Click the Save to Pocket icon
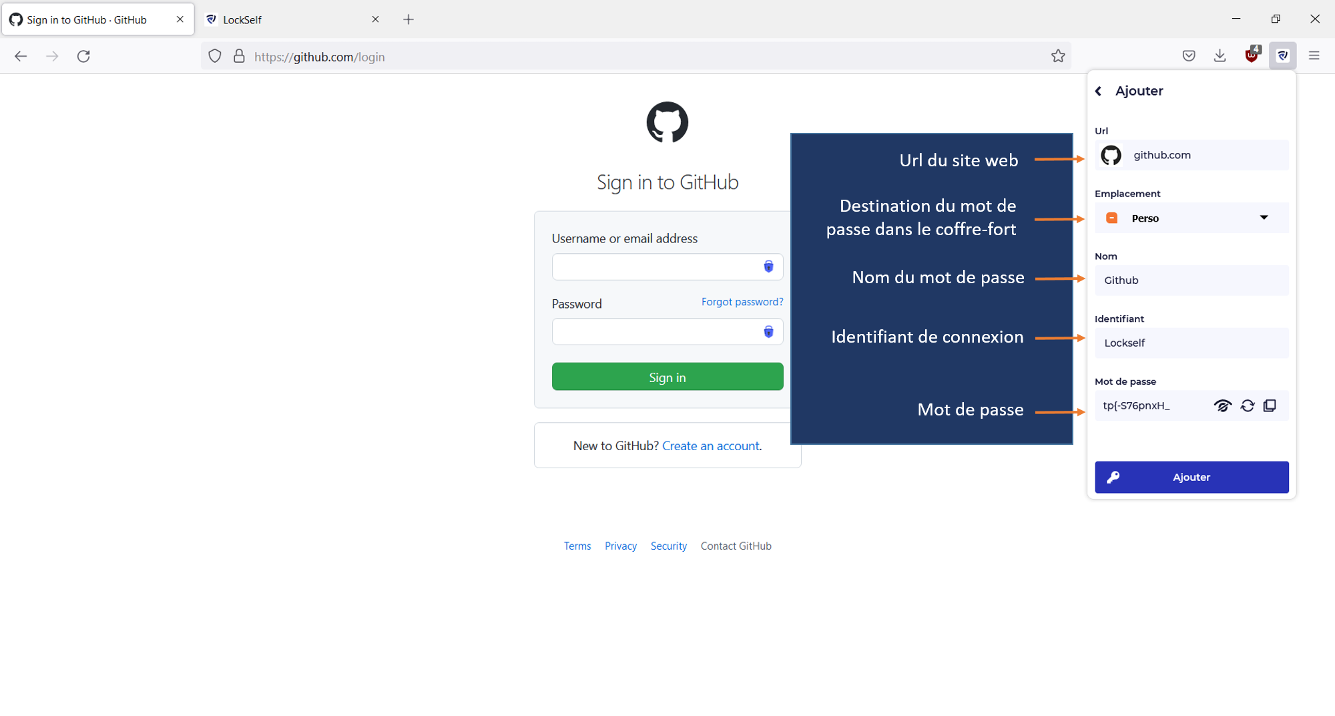1335x716 pixels. point(1189,56)
